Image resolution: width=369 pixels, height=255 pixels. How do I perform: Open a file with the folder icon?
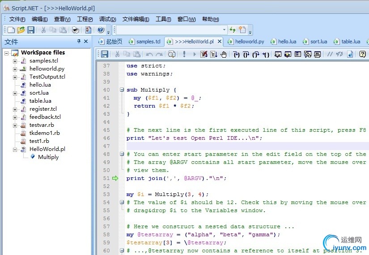pos(21,30)
